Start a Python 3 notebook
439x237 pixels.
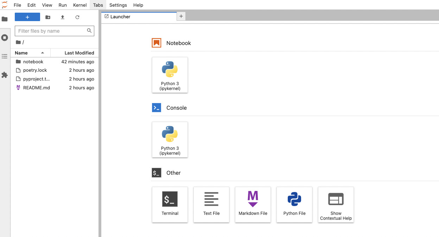[170, 75]
